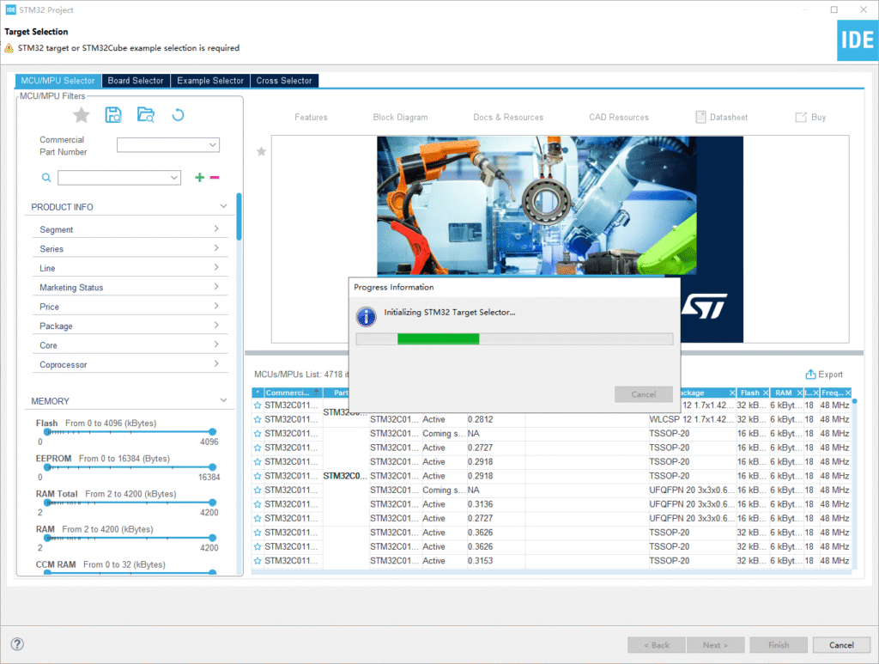Image resolution: width=879 pixels, height=664 pixels.
Task: Click the grey star beside the banner image
Action: click(x=261, y=151)
